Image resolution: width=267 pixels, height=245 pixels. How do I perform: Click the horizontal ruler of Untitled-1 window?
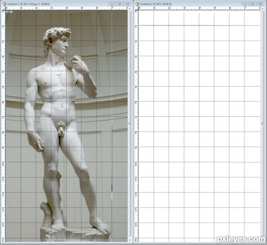(x=67, y=8)
